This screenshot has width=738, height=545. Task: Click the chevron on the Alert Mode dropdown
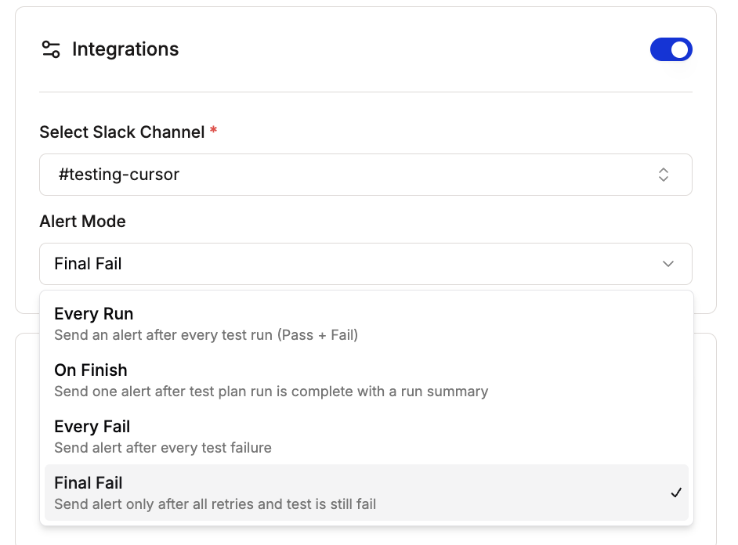[x=667, y=264]
